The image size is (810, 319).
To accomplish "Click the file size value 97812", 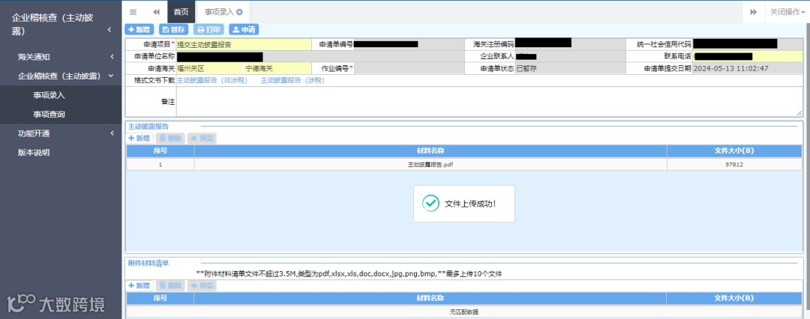I will point(733,165).
